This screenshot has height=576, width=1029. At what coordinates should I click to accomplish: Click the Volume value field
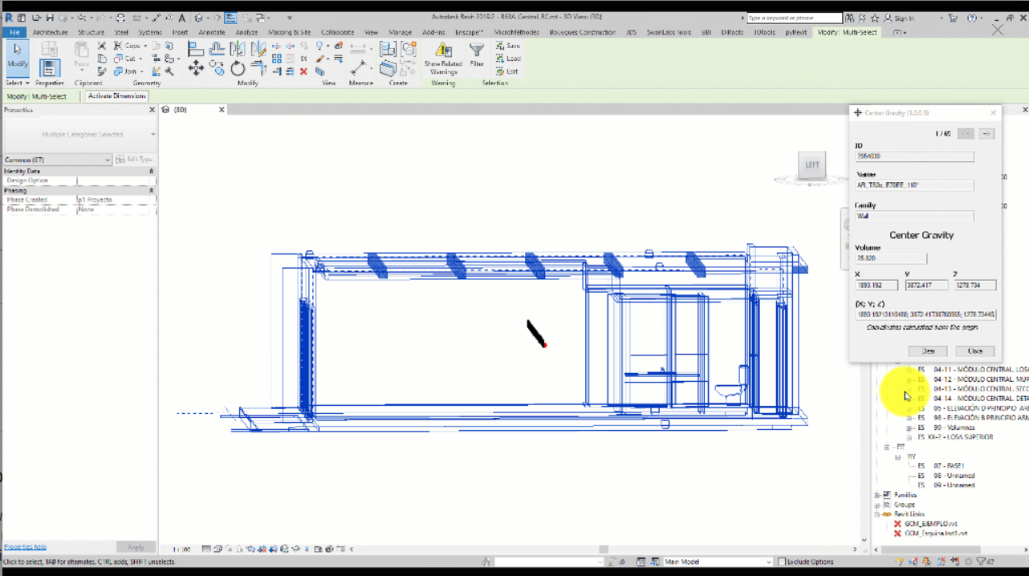(x=891, y=259)
